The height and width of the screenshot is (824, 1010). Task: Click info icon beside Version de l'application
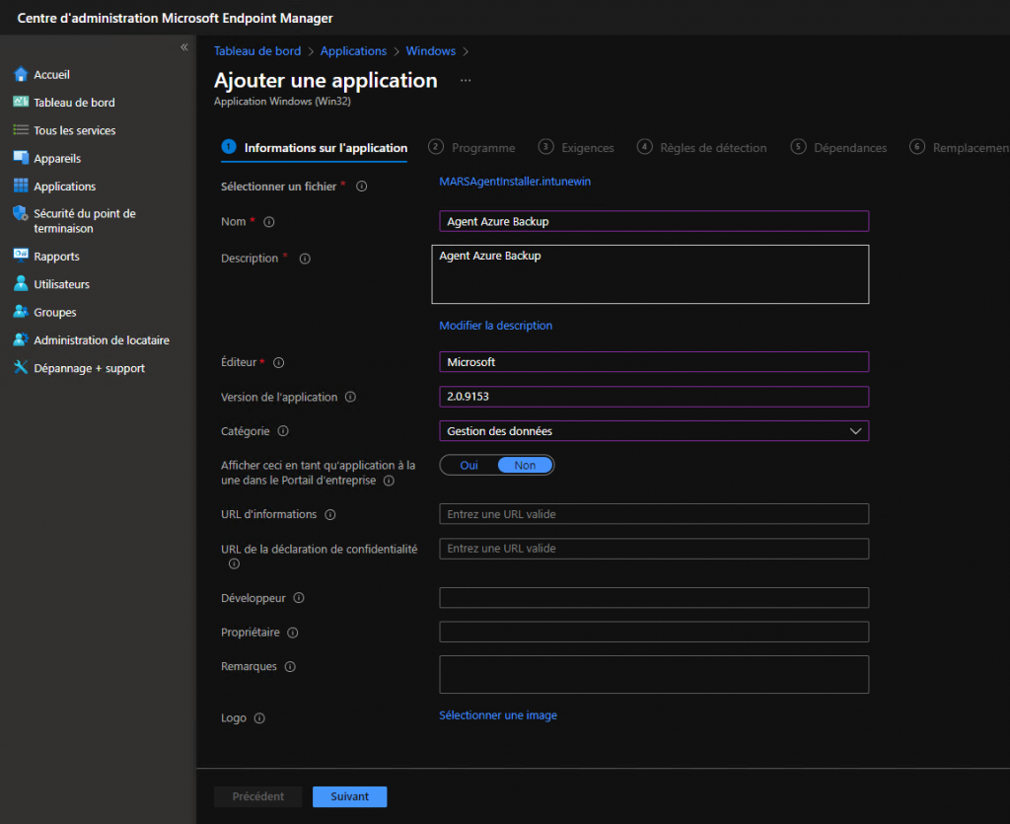coord(350,397)
